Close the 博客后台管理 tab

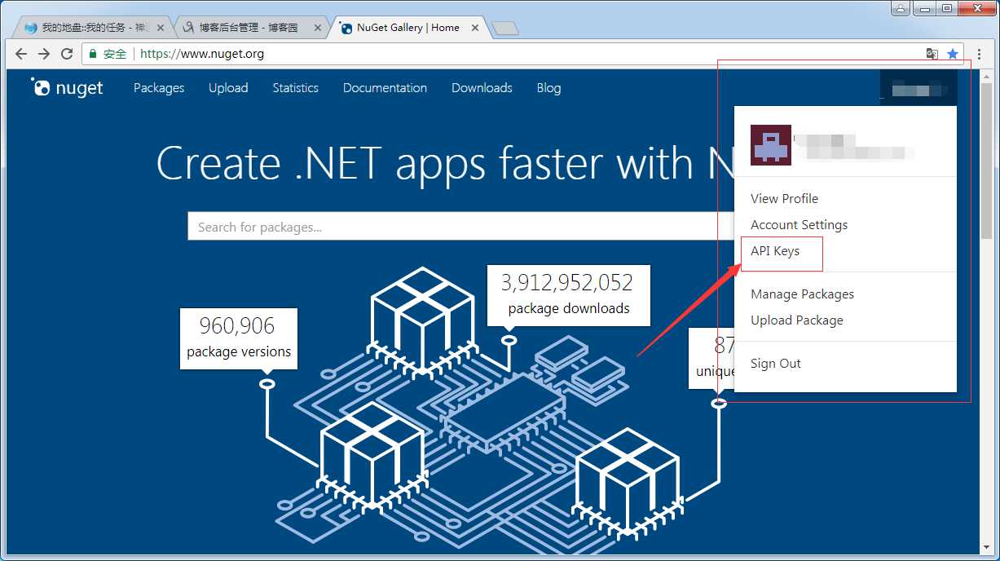[x=319, y=28]
